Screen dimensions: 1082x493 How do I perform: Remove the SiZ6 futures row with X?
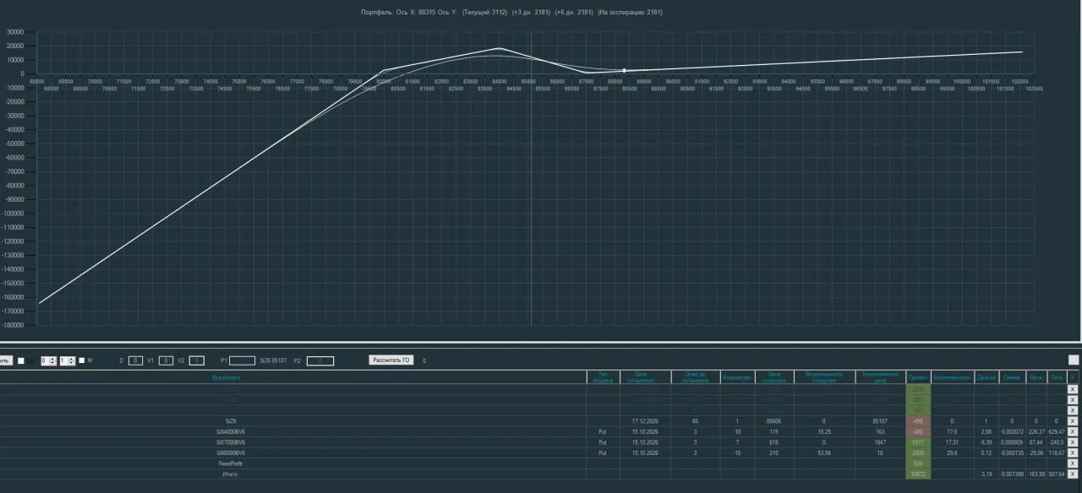(x=1073, y=420)
